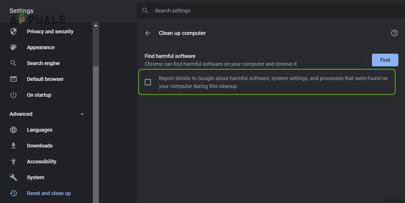405x203 pixels.
Task: Click the Appearance palette icon
Action: click(13, 47)
